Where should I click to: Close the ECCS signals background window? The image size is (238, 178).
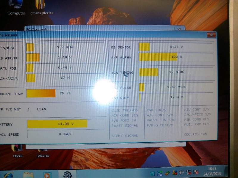coord(179,29)
